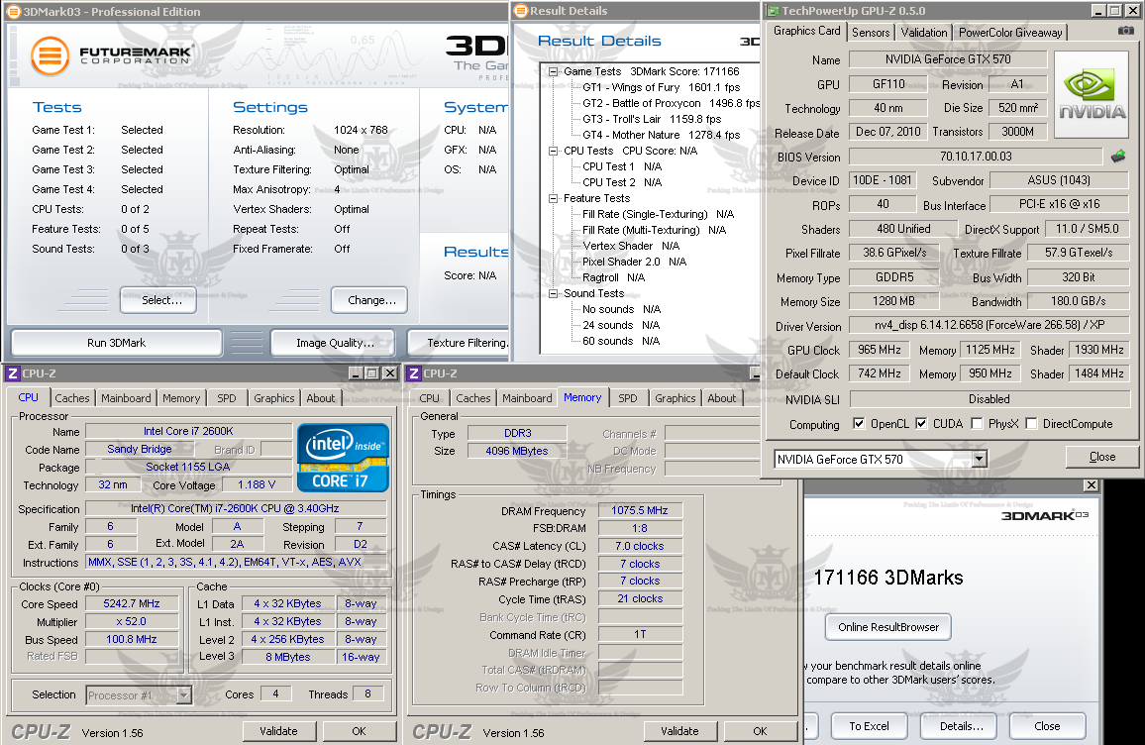
Task: Enable the DirectCompute checkbox
Action: (1032, 424)
